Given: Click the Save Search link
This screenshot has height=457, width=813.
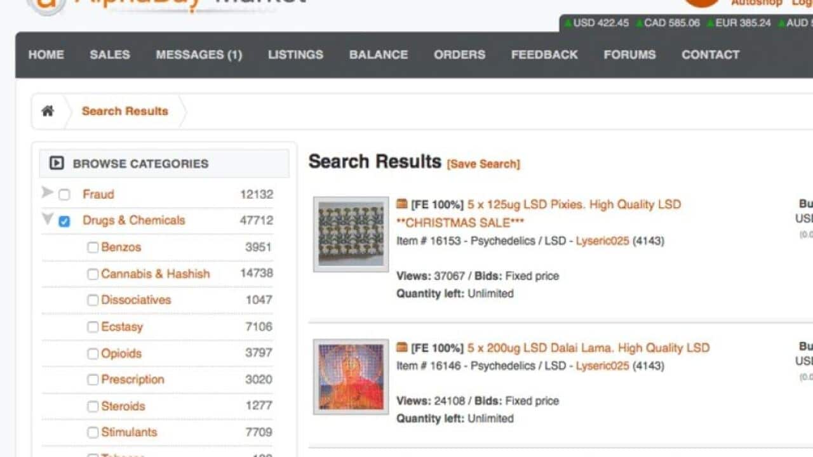Looking at the screenshot, I should (x=483, y=164).
